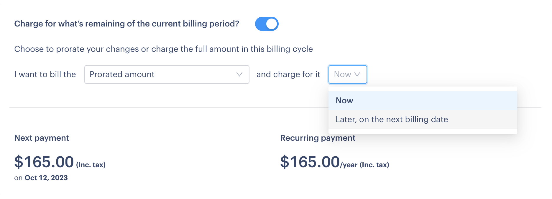Image resolution: width=552 pixels, height=199 pixels.
Task: Expand the charge timing dropdown showing Now
Action: pyautogui.click(x=348, y=74)
